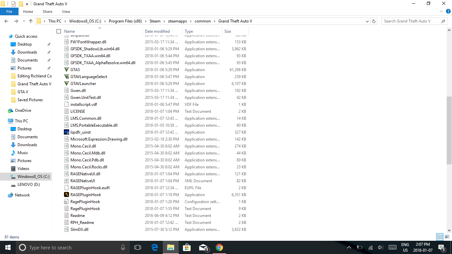Click the RagePluginHook configuration settings file icon
This screenshot has height=254, width=452.
[67, 202]
